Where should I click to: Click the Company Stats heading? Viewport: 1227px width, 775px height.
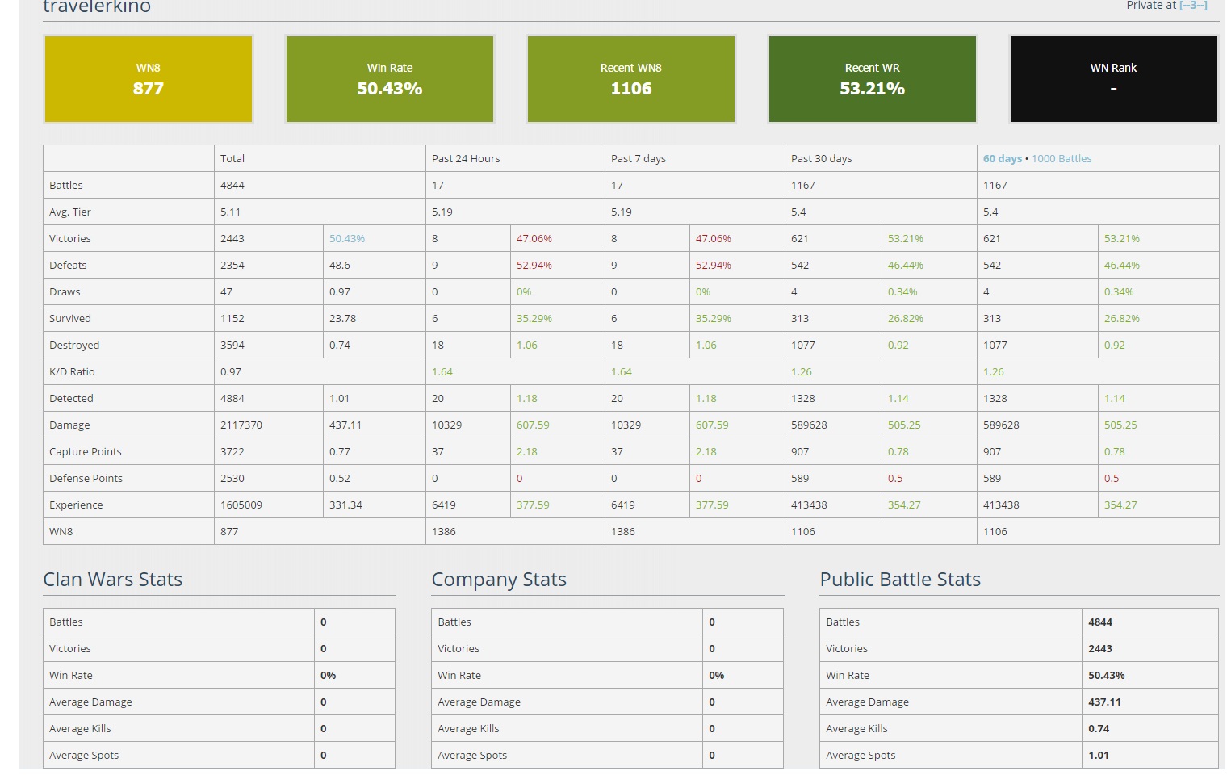pyautogui.click(x=499, y=580)
